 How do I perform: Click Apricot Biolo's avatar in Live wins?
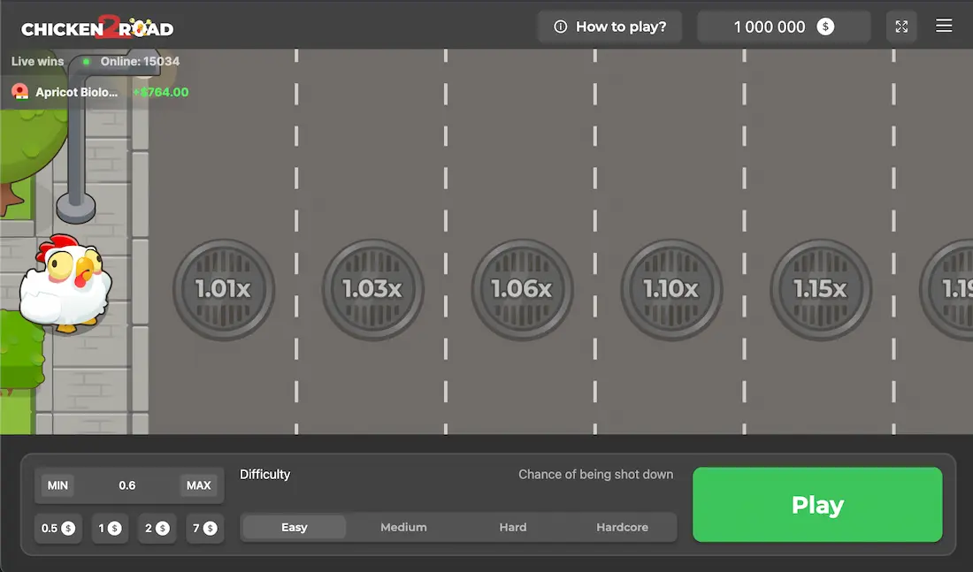tap(19, 91)
